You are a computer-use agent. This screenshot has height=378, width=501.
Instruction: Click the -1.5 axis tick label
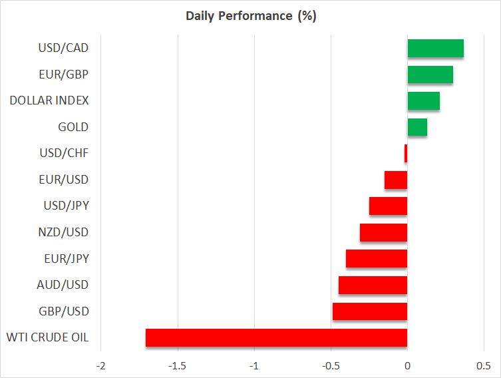[x=177, y=366]
